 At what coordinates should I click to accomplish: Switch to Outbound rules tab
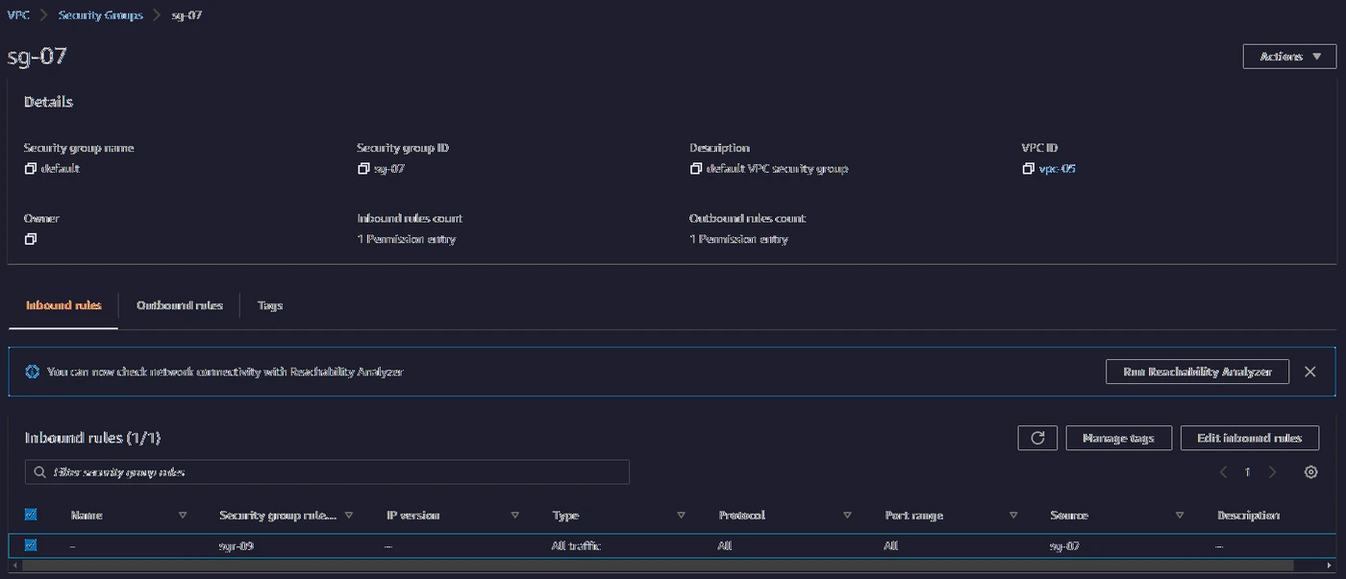(180, 305)
